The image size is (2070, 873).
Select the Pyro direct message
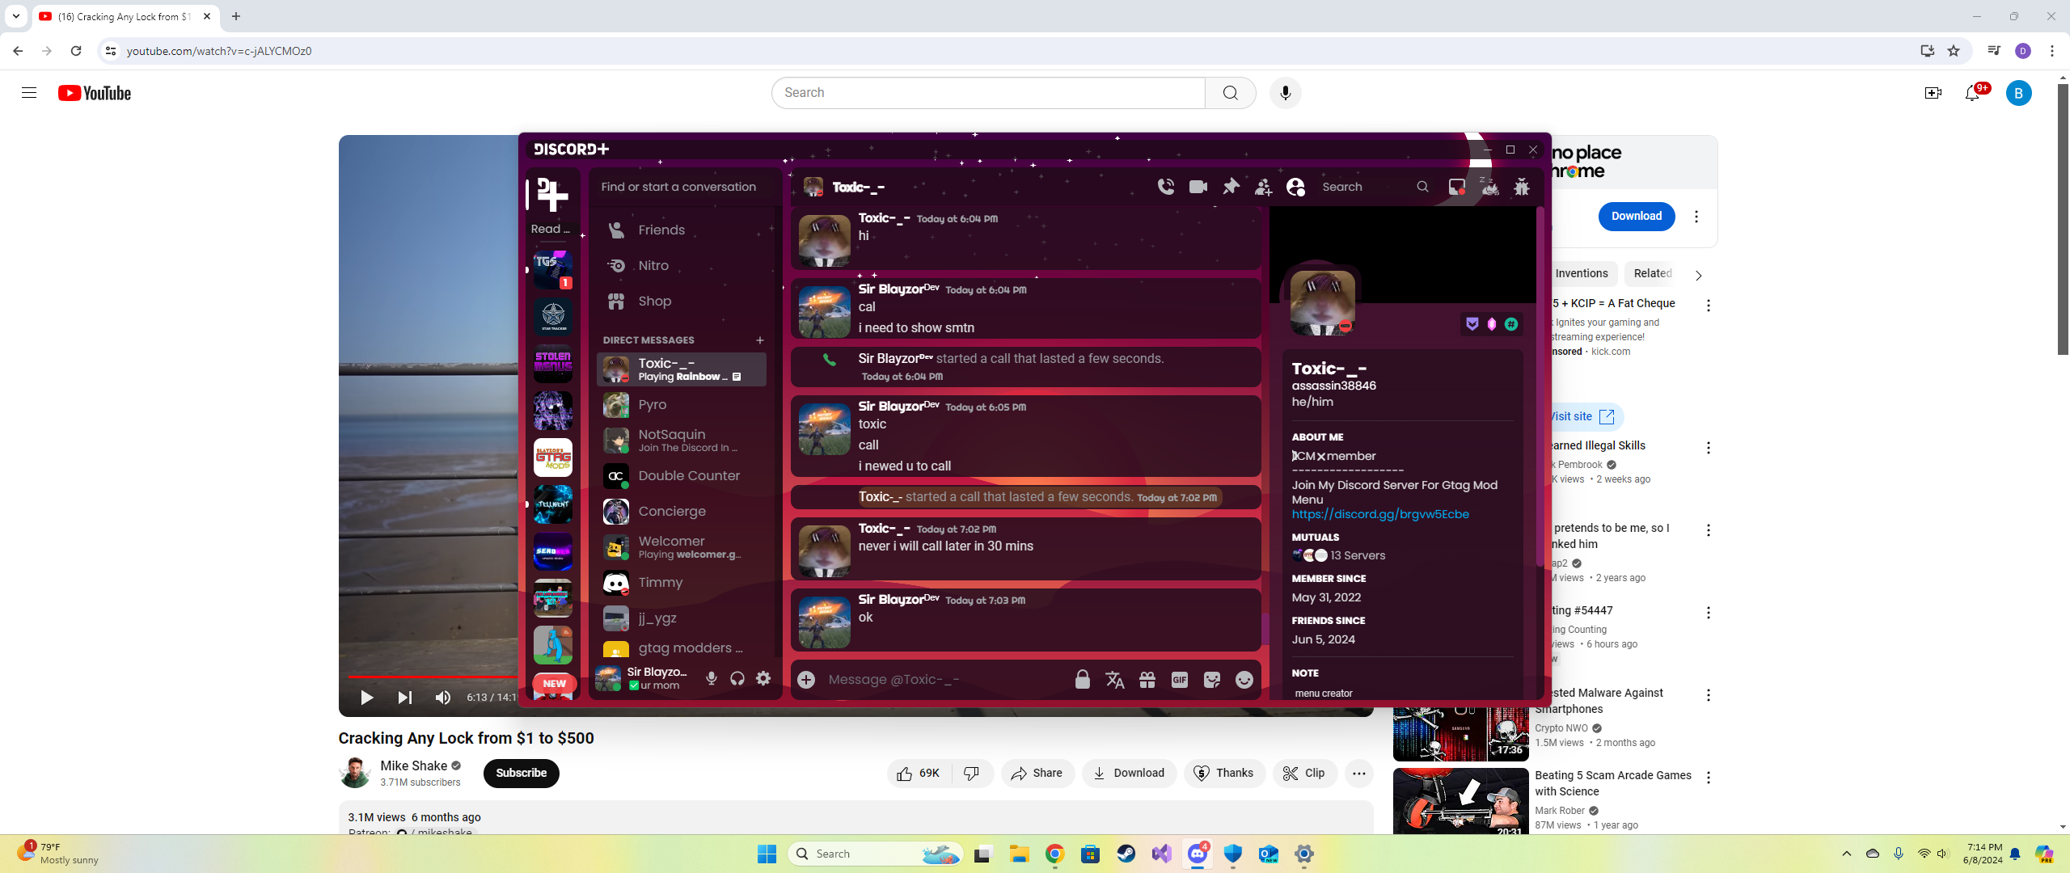coord(653,404)
